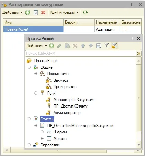Select the МенеджерПоЗакупкам role
The height and width of the screenshot is (156, 145).
tap(74, 100)
